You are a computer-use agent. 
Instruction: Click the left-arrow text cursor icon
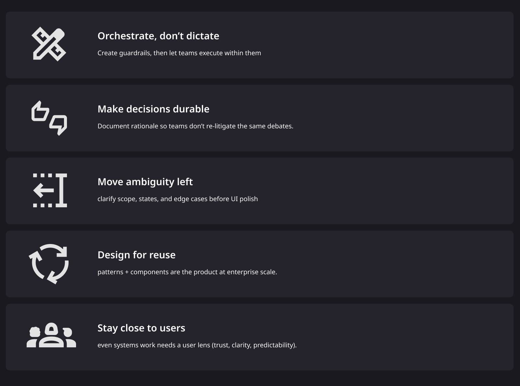[50, 190]
